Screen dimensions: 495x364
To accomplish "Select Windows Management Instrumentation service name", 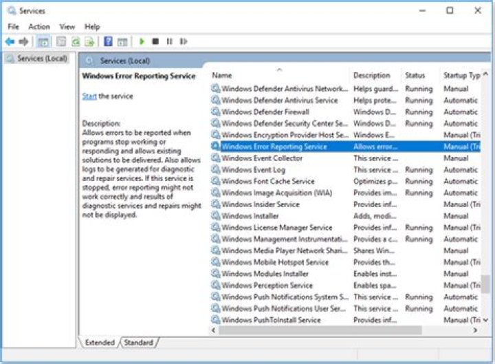I will [284, 239].
